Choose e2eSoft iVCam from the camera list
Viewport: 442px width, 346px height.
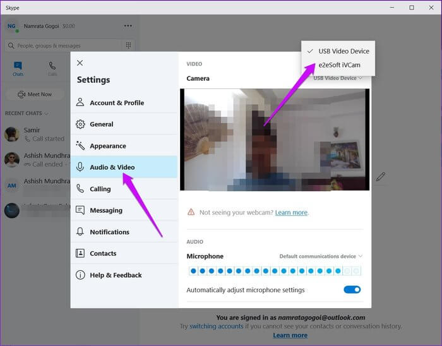pos(338,65)
